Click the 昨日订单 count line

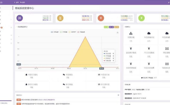click(x=47, y=20)
